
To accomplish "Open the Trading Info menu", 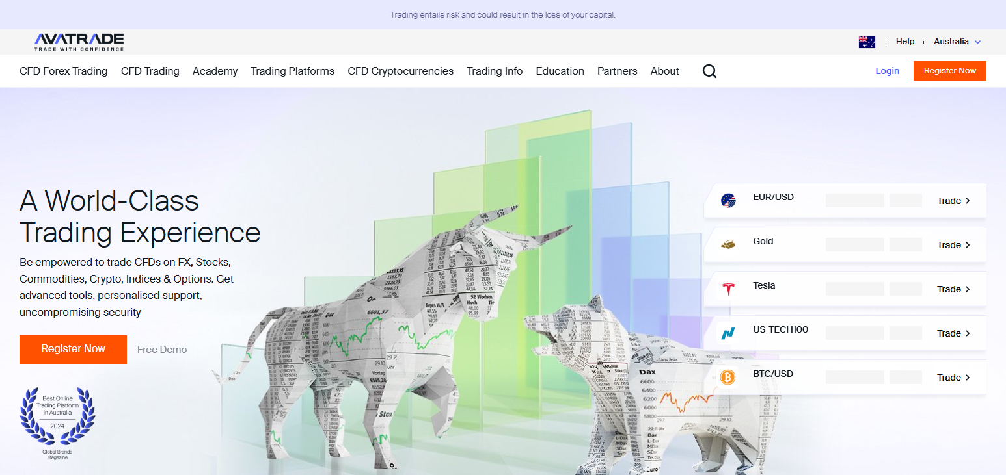I will click(495, 71).
